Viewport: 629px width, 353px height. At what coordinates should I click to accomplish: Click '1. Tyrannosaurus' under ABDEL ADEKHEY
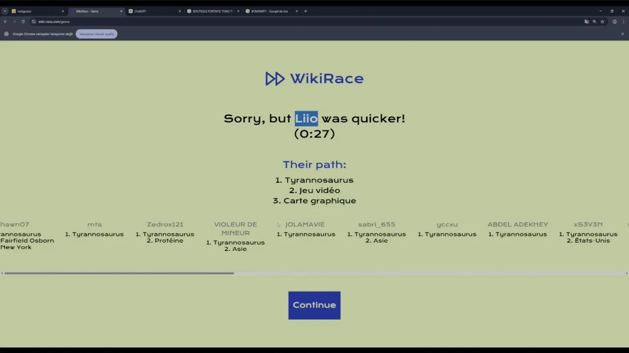click(x=517, y=234)
